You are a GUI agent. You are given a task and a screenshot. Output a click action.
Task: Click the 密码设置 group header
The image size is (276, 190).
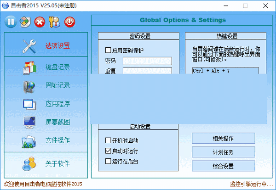[x=139, y=36]
